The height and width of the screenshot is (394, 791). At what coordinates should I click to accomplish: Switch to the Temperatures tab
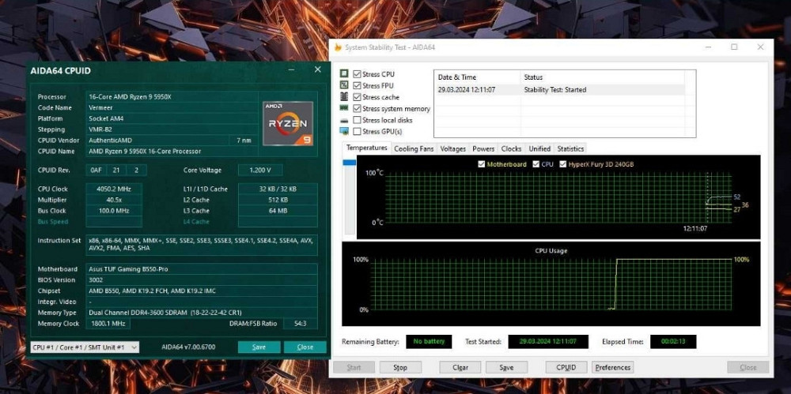tap(367, 148)
